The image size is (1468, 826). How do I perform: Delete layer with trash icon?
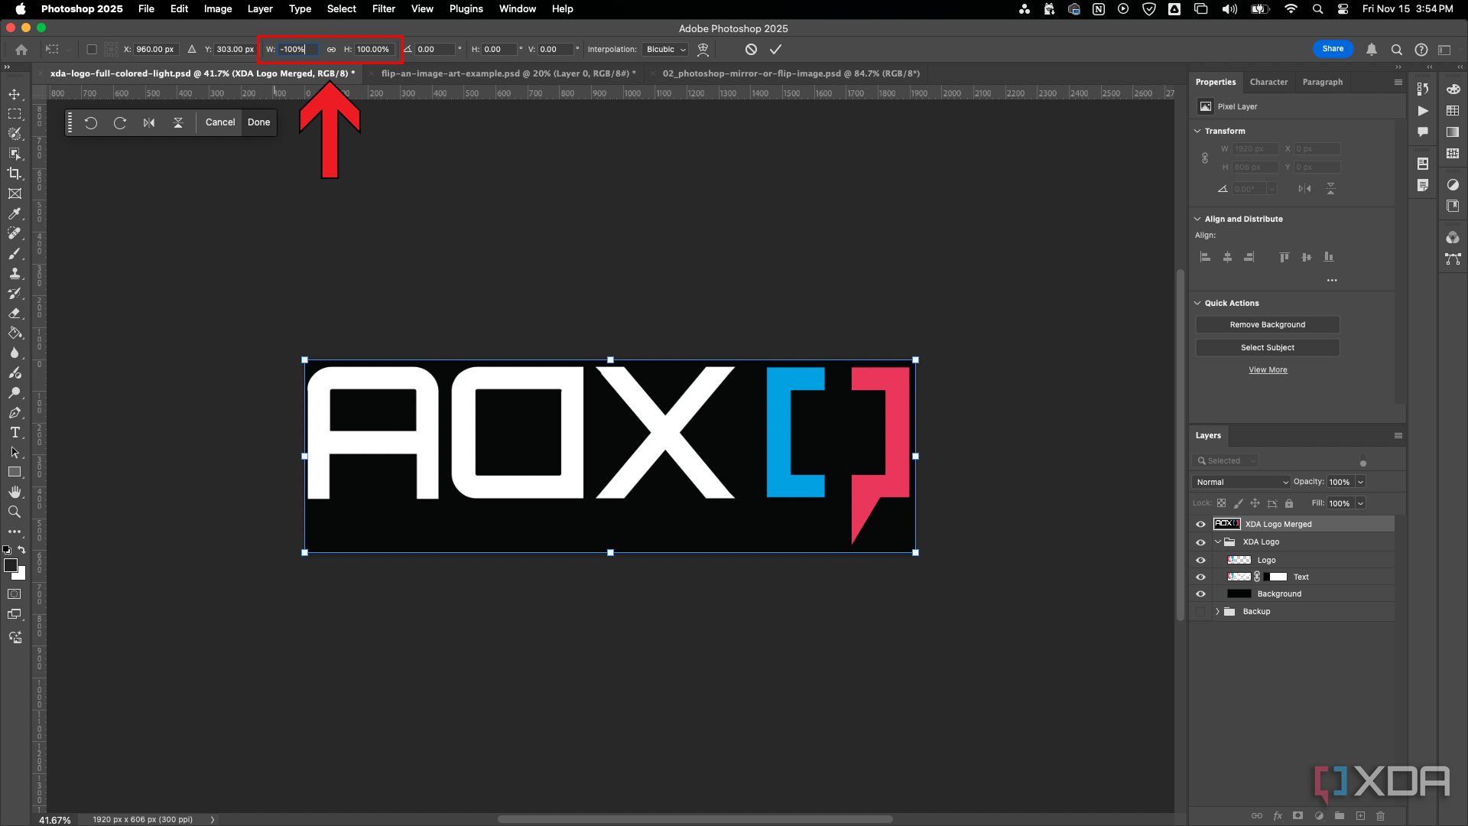coord(1380,815)
